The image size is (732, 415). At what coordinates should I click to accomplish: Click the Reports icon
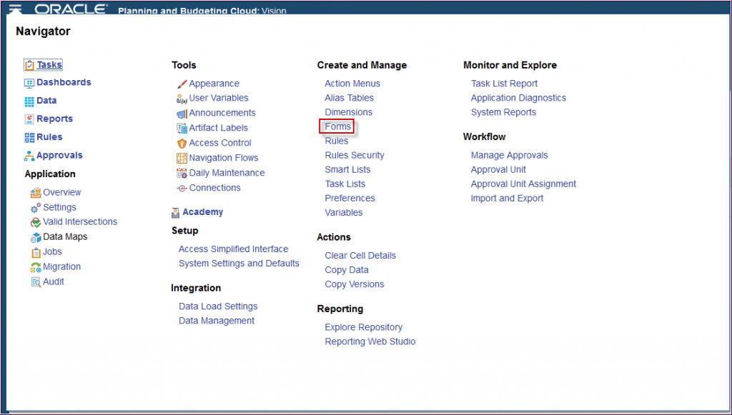click(29, 119)
